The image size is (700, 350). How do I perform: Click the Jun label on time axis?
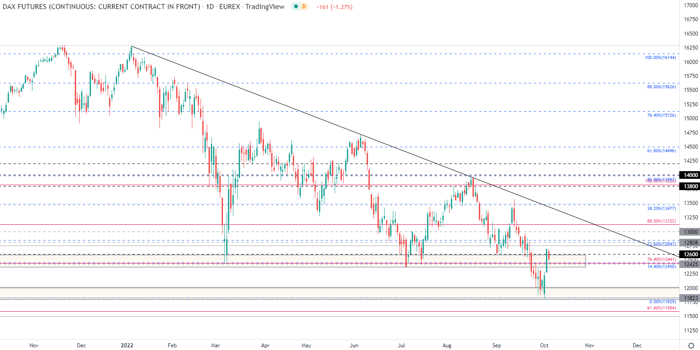pos(354,345)
